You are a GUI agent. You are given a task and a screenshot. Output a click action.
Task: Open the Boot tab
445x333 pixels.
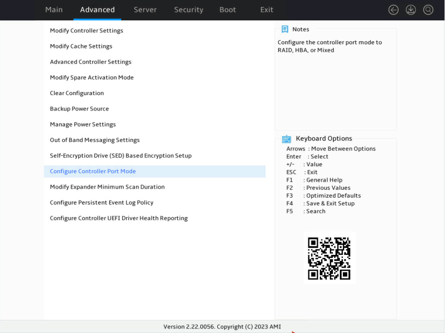[228, 9]
